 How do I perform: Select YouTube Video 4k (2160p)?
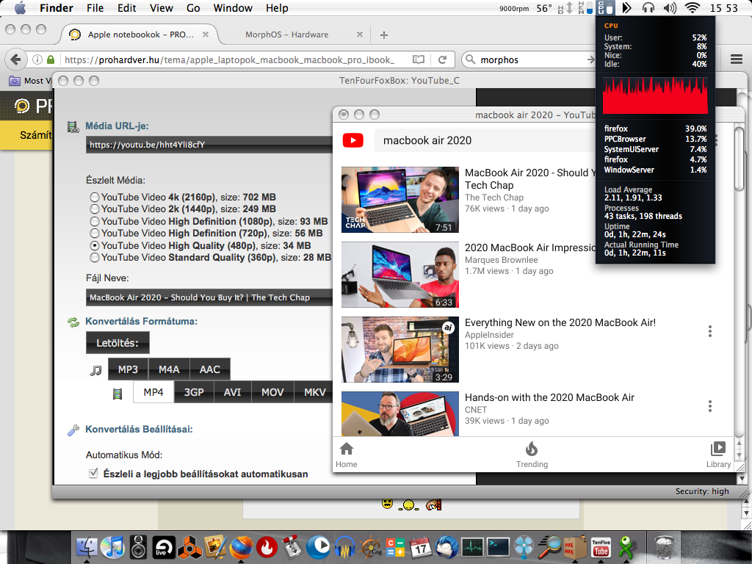click(x=95, y=197)
